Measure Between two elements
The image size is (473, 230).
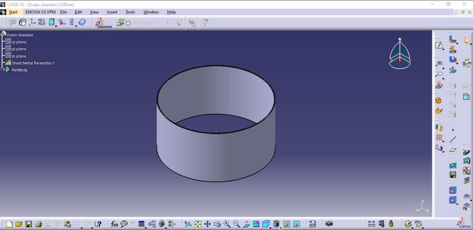371,224
